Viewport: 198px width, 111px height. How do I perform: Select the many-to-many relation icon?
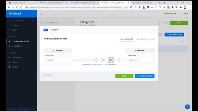click(x=111, y=60)
